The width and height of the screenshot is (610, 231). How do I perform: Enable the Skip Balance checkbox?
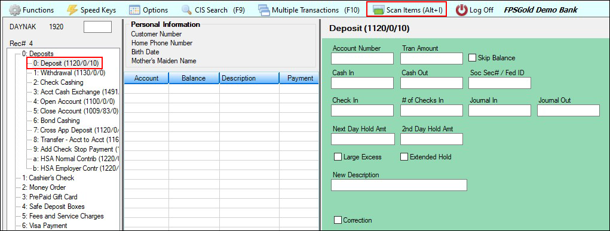pyautogui.click(x=472, y=57)
